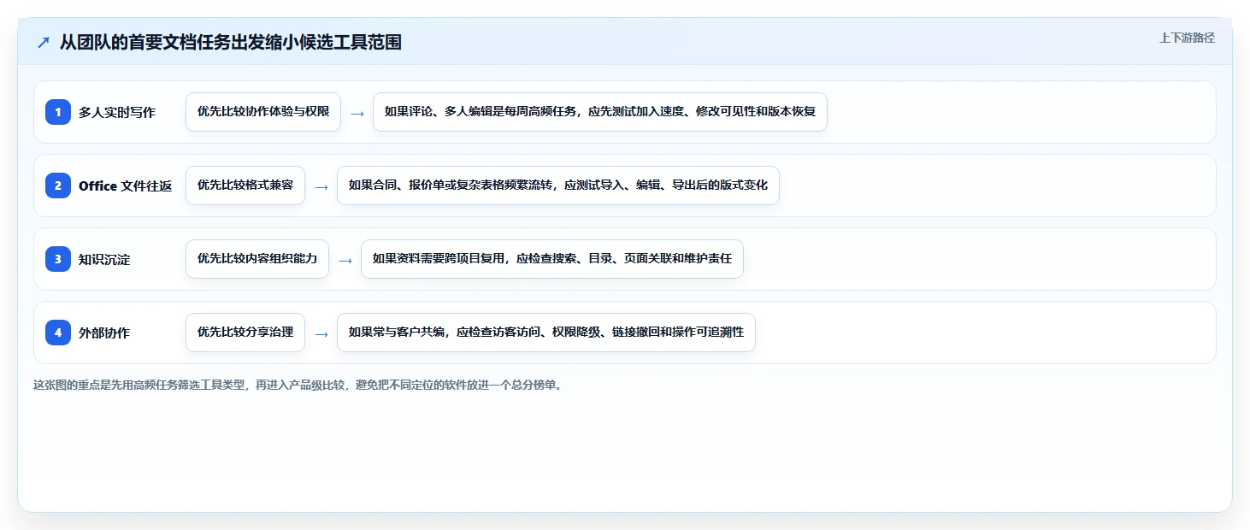The height and width of the screenshot is (530, 1250).
Task: Click the 优先比较协作体验与权限 chip
Action: coord(263,112)
